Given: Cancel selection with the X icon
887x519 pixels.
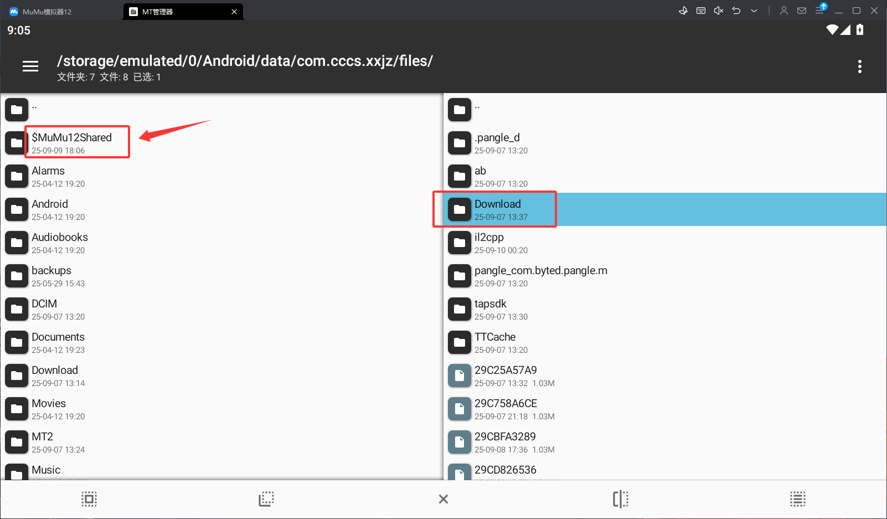Looking at the screenshot, I should 443,499.
